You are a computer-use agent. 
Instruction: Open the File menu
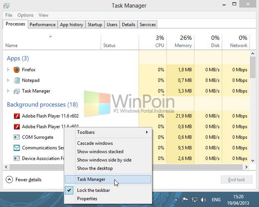tap(9, 15)
